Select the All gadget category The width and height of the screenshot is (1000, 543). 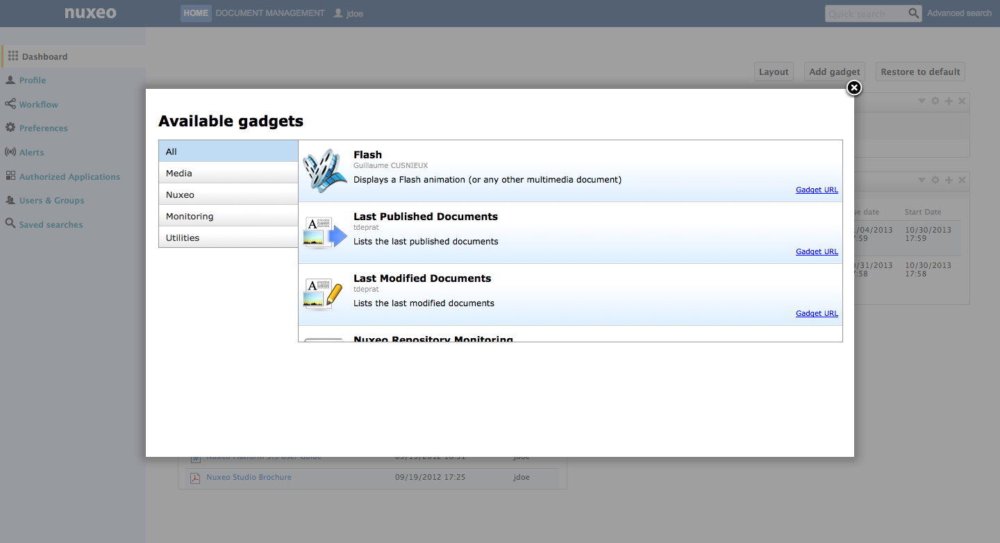click(x=228, y=151)
